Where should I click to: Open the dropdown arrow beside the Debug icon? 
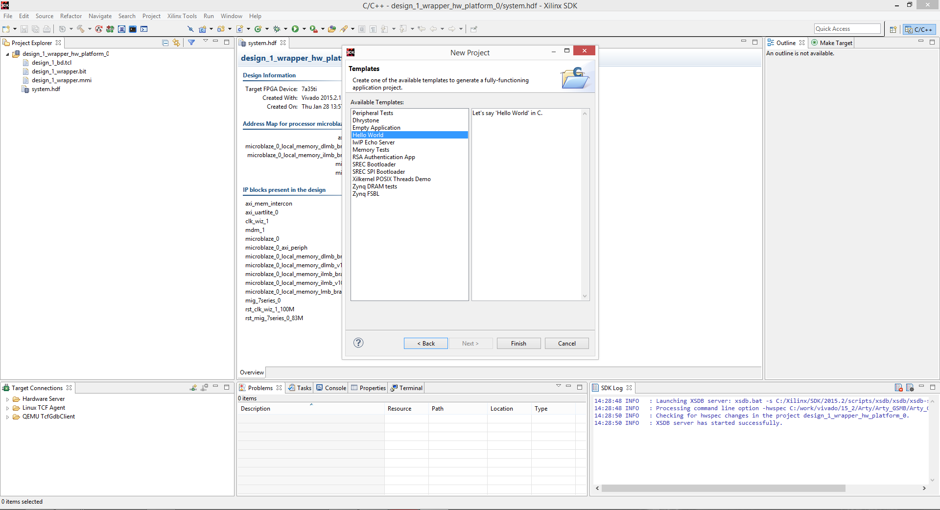[x=285, y=29]
